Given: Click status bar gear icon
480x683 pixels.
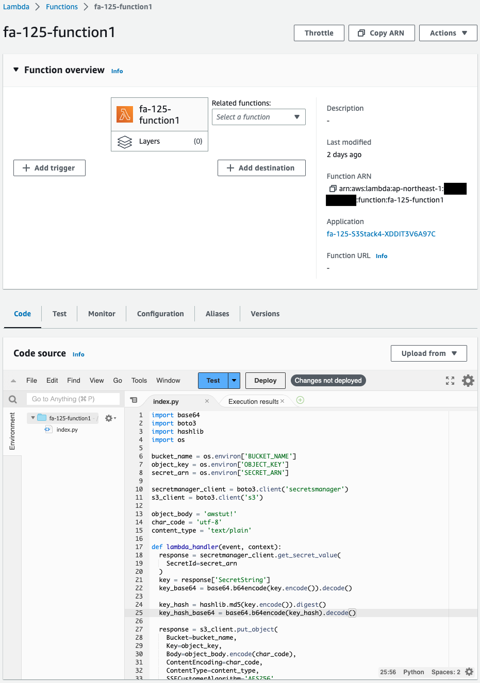Looking at the screenshot, I should pyautogui.click(x=469, y=672).
